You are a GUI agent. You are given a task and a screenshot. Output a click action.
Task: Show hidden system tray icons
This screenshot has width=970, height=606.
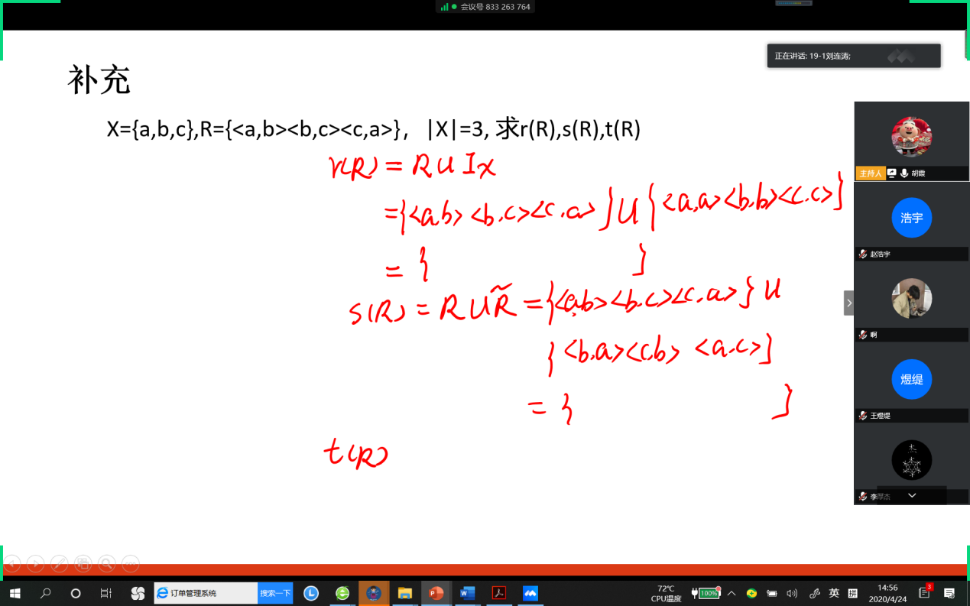click(732, 593)
